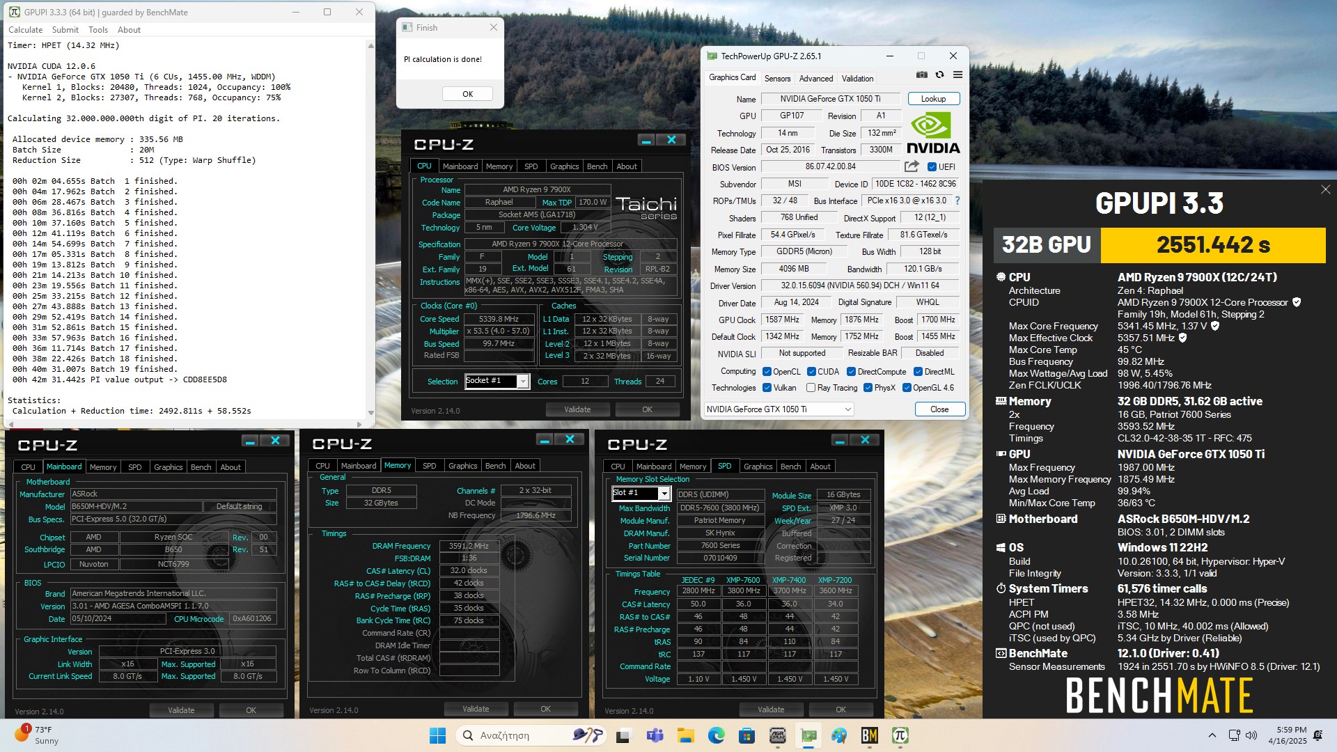The height and width of the screenshot is (752, 1337).
Task: Click OK in the Finish dialog
Action: tap(467, 94)
